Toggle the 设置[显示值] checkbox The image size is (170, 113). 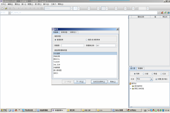[x=156, y=79]
